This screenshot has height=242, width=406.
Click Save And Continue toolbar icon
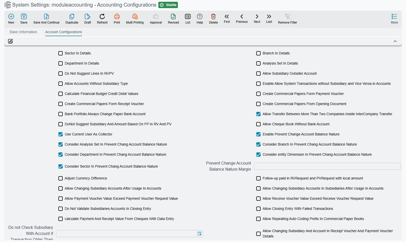coord(46,16)
